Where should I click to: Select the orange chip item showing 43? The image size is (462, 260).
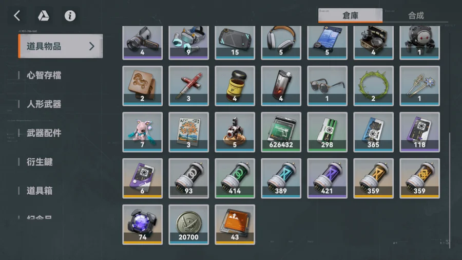(235, 225)
